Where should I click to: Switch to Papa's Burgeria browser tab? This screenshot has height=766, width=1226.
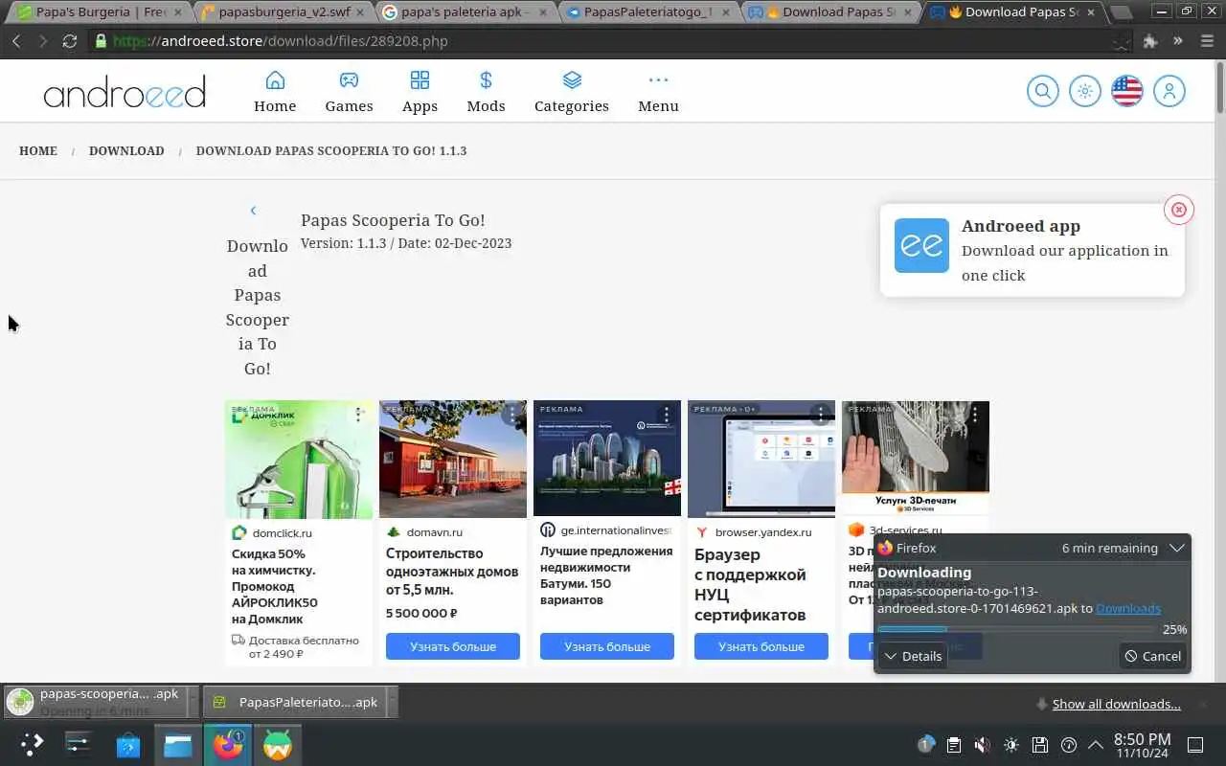[100, 12]
